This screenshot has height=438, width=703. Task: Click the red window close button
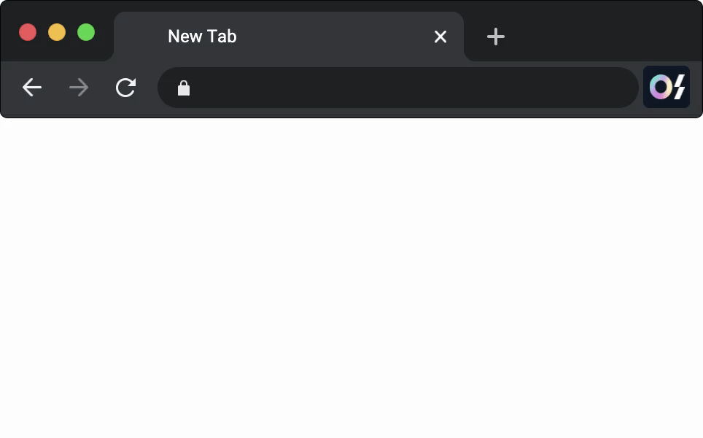(x=28, y=32)
